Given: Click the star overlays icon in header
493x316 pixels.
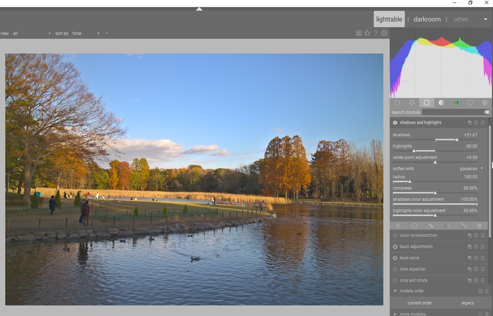Looking at the screenshot, I should click(x=367, y=33).
